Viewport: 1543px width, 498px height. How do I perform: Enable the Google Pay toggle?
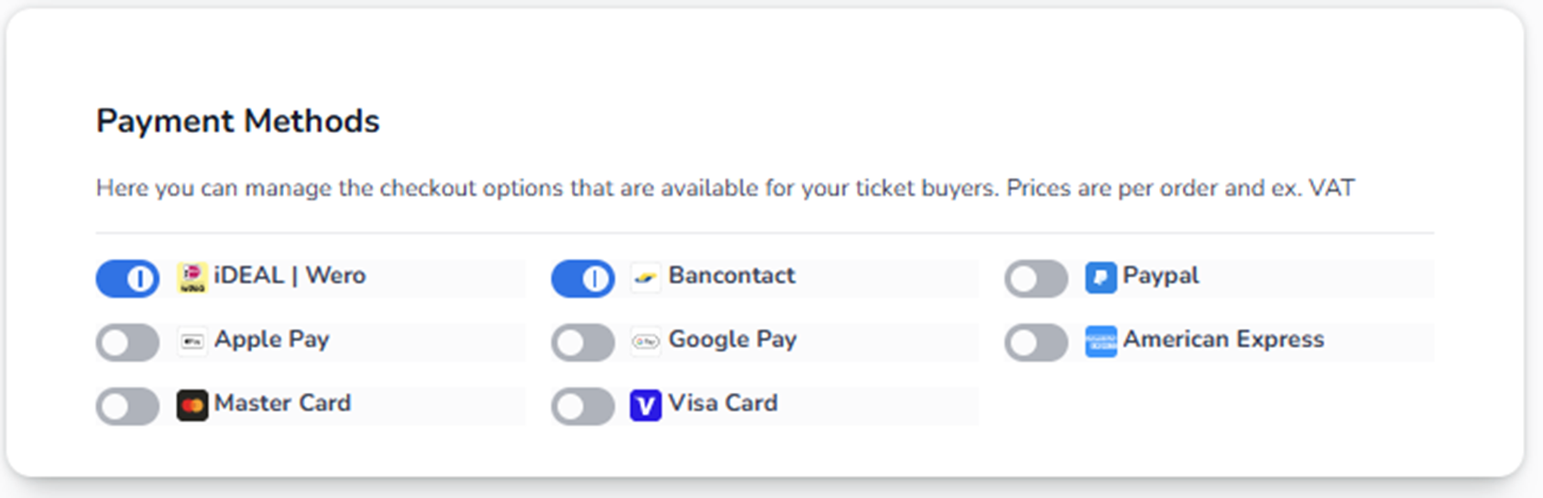pyautogui.click(x=583, y=342)
